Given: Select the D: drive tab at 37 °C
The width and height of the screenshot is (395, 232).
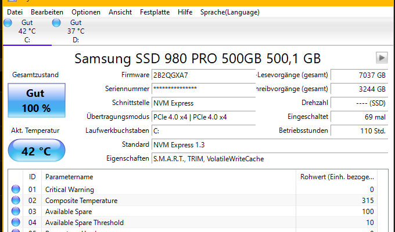Looking at the screenshot, I should (x=76, y=31).
